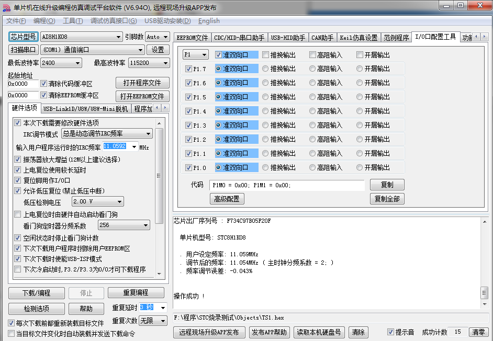This screenshot has height=341, width=493.
Task: Click the output log scroll down arrow
Action: [x=485, y=304]
